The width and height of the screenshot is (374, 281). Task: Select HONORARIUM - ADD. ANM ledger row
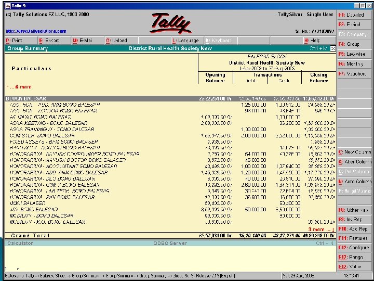pos(170,173)
